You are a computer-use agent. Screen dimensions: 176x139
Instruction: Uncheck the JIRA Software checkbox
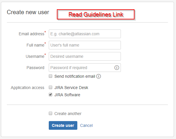[x=50, y=94]
